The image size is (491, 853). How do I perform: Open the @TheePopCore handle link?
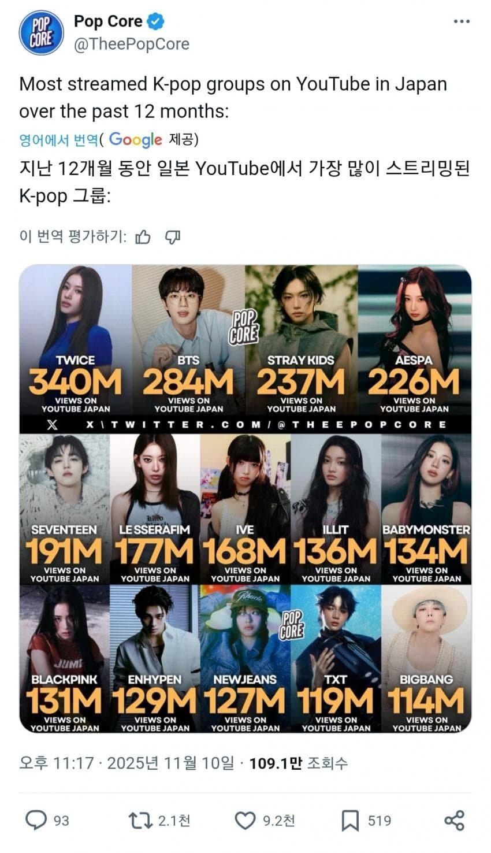click(131, 44)
